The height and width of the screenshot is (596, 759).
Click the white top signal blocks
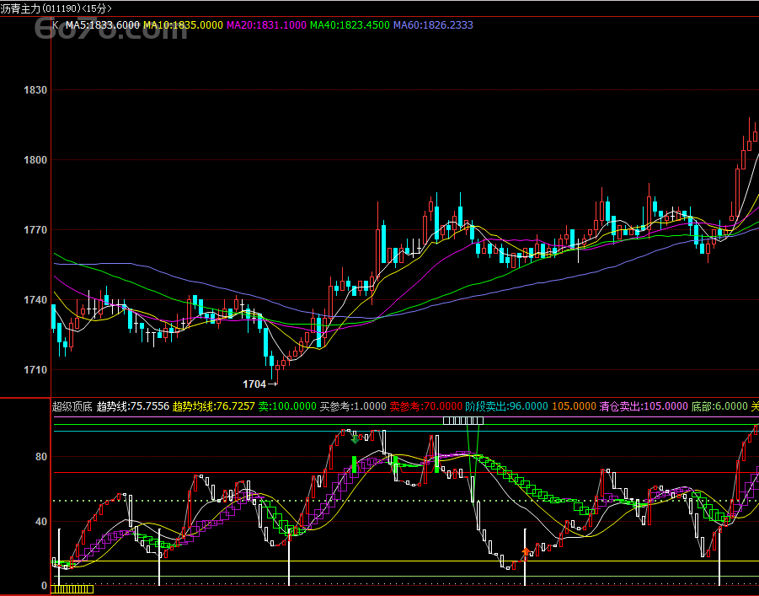click(x=464, y=420)
